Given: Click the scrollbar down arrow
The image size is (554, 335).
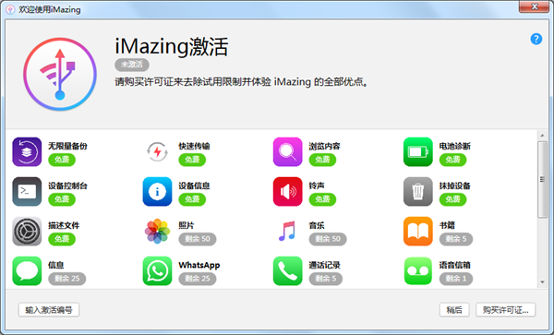Looking at the screenshot, I should (542, 282).
